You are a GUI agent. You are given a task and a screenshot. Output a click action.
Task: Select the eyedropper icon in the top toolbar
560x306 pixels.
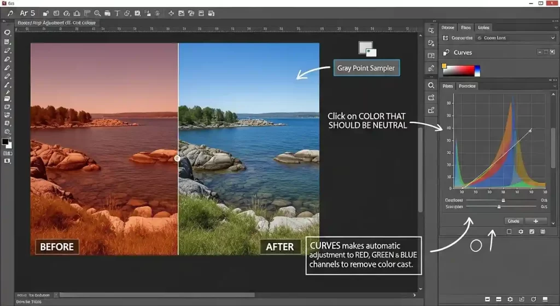[x=10, y=13]
